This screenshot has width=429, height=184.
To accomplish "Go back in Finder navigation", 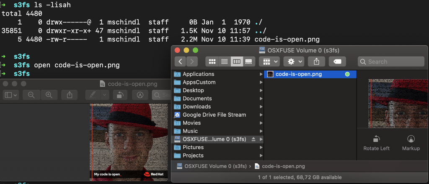I will (x=180, y=62).
